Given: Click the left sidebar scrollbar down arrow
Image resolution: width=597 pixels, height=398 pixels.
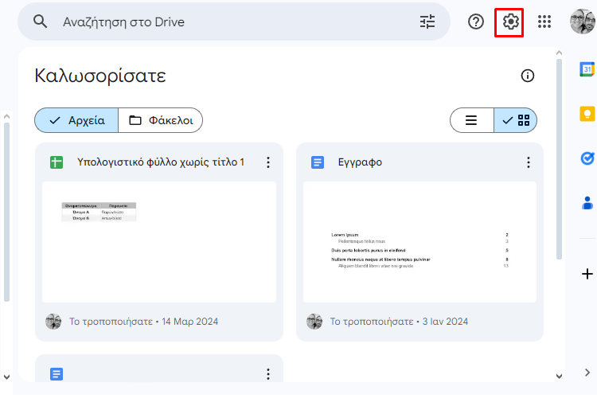Looking at the screenshot, I should click(6, 377).
